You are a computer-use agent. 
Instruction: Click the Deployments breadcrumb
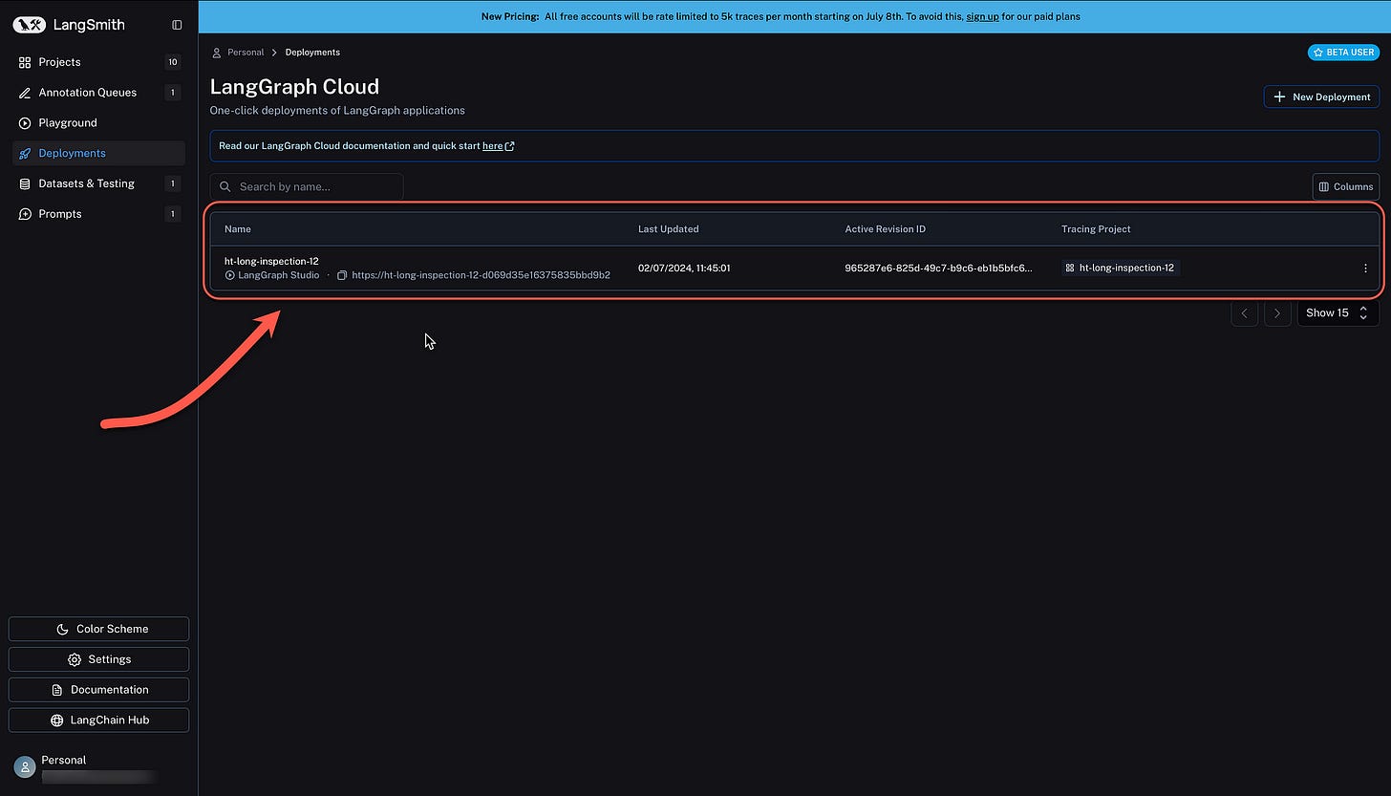pos(312,53)
